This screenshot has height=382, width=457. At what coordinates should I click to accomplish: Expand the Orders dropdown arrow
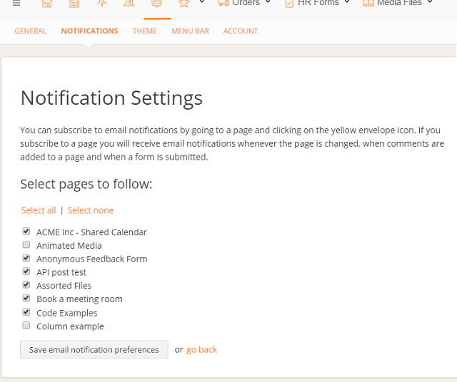tap(268, 2)
